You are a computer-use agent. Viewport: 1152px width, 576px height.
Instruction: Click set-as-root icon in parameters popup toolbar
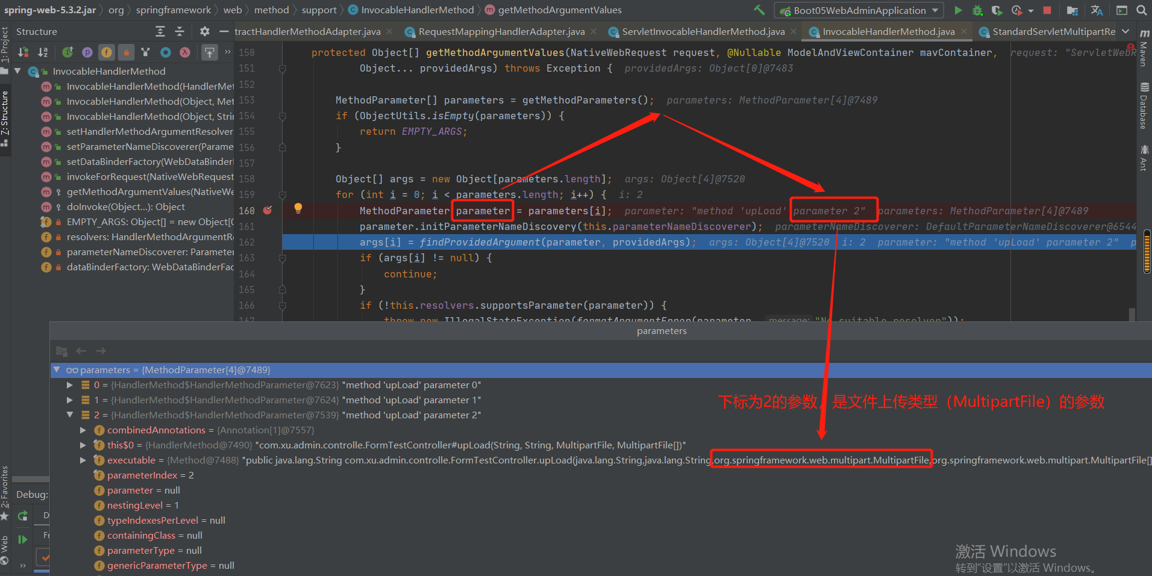(x=61, y=351)
